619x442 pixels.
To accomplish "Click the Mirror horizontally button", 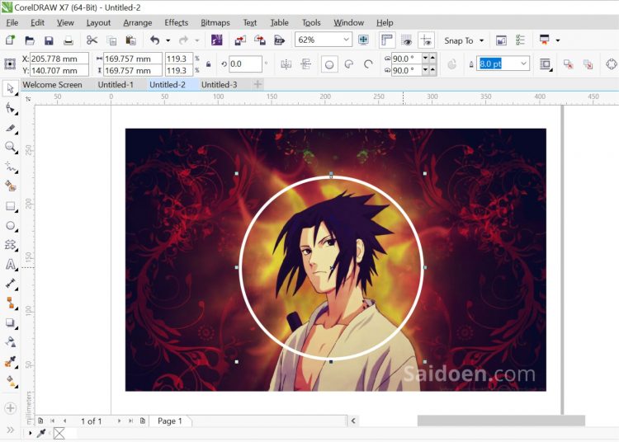I will (286, 63).
